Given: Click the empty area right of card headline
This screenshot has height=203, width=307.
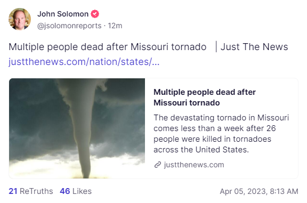Looking at the screenshot, I should [276, 98].
